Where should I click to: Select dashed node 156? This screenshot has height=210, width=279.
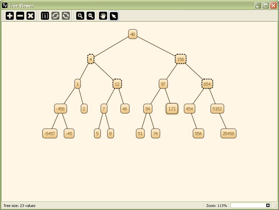coord(181,59)
